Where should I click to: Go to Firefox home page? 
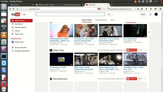[151, 9]
